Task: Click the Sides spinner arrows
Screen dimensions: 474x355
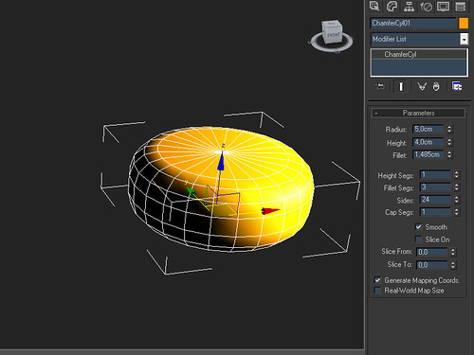Action: tap(456, 200)
